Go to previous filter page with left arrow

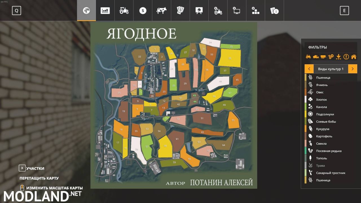click(x=309, y=69)
